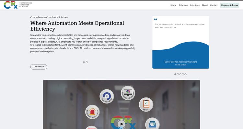Open the Solutions menu
Screen dimensions: 243x129
tap(183, 5)
